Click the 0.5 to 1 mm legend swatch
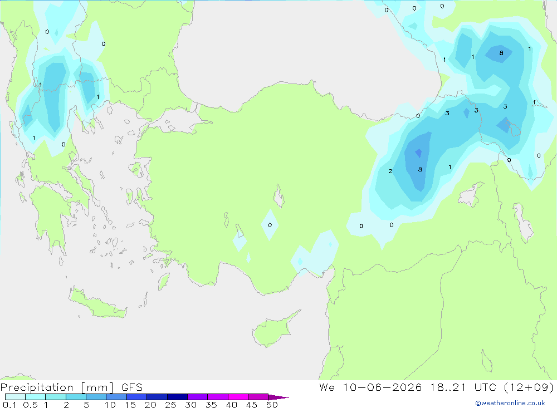 pyautogui.click(x=36, y=397)
